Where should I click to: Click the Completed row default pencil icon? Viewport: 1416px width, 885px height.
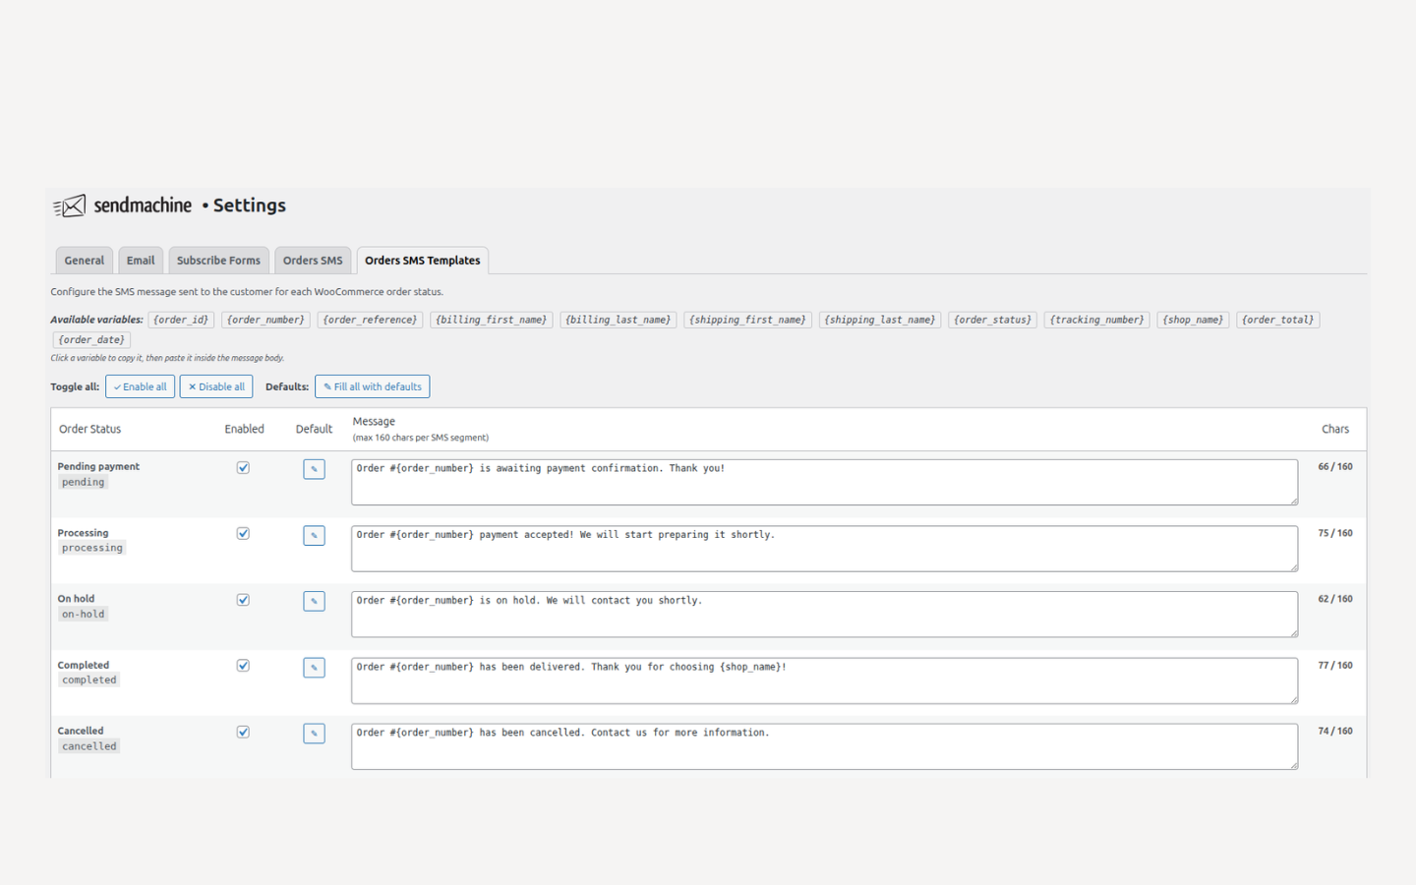(x=314, y=668)
